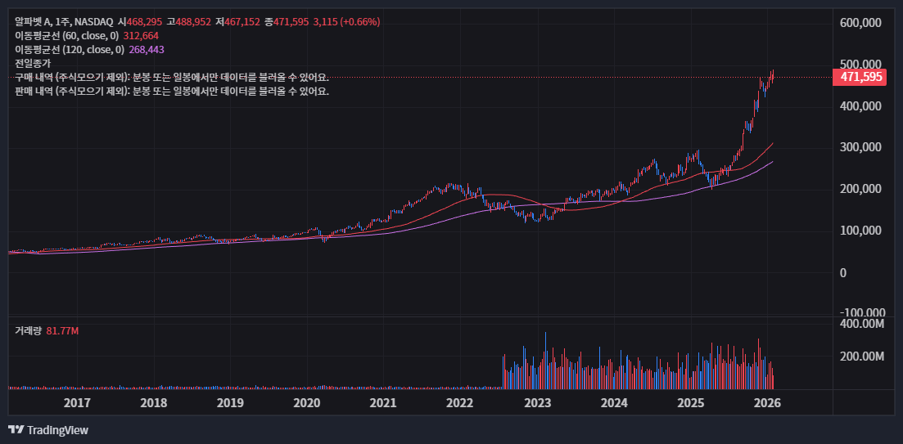Click the 200.00M volume axis label

point(862,357)
